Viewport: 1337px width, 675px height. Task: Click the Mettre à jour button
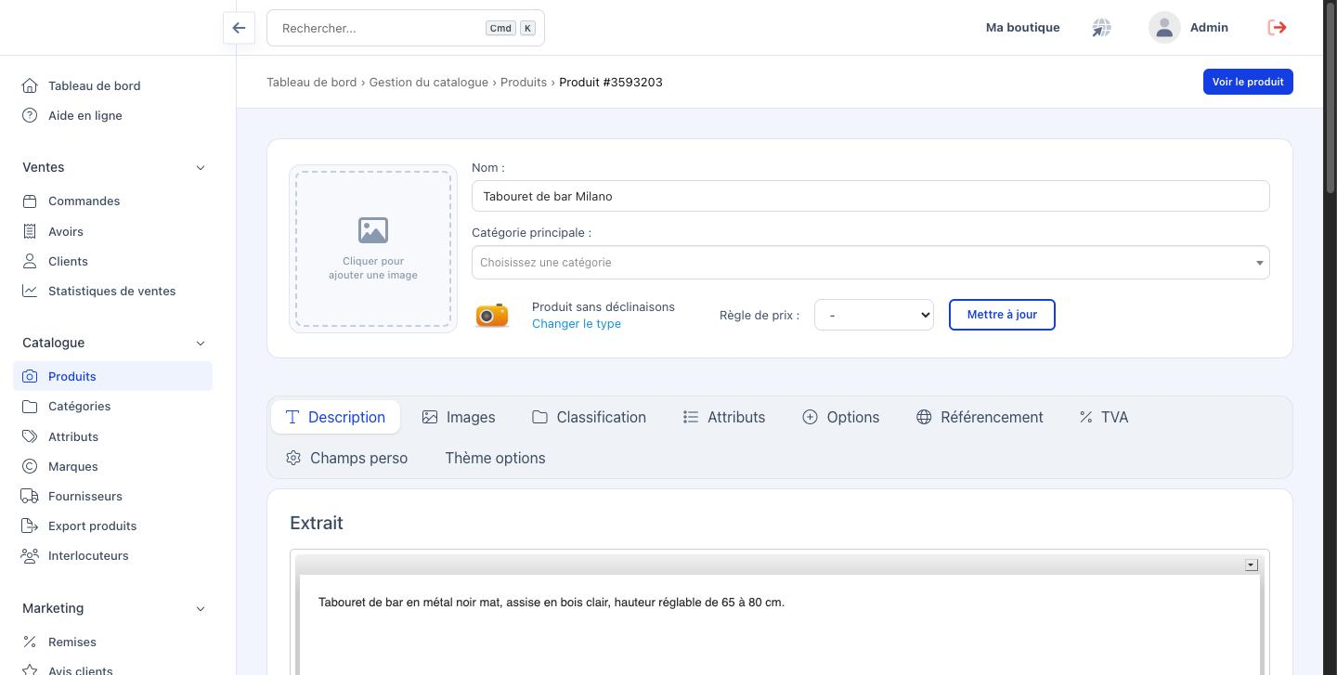(x=1002, y=315)
